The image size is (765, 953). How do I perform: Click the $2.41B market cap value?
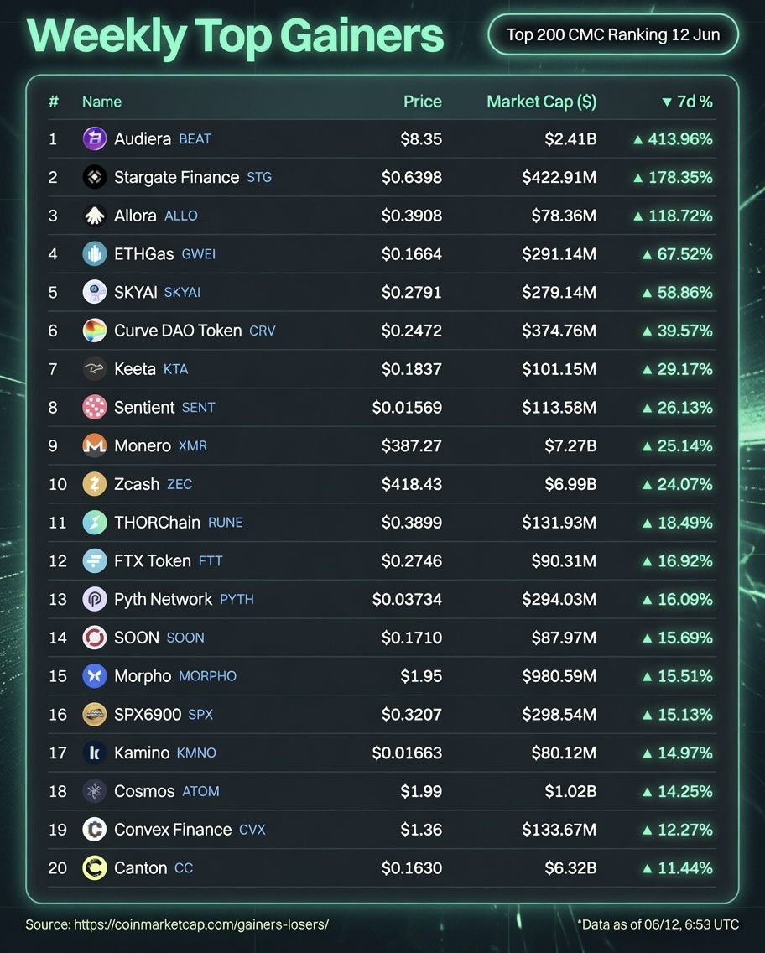tap(570, 138)
